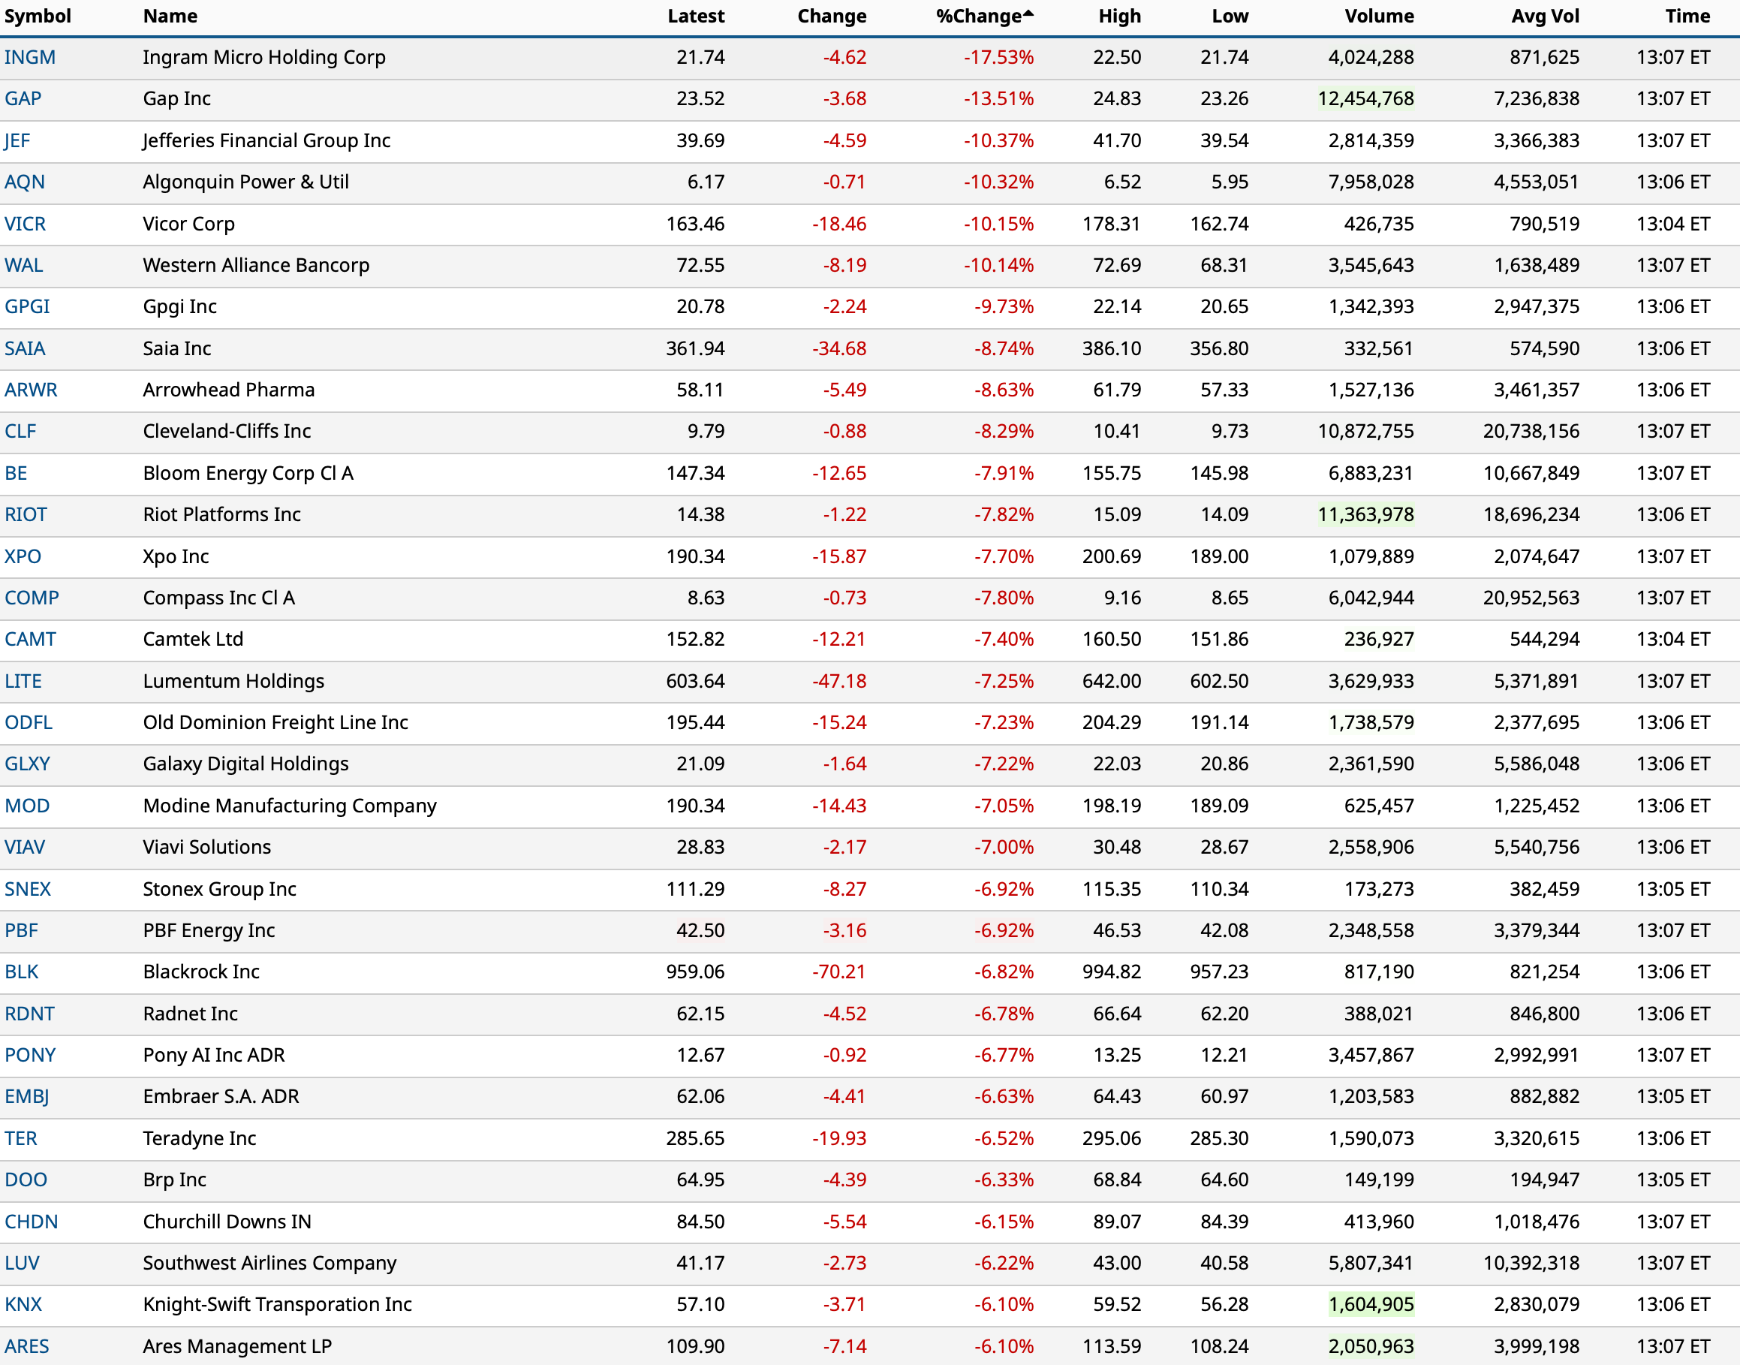The width and height of the screenshot is (1740, 1365).
Task: Open the INGM ticker symbol link
Action: (x=29, y=58)
